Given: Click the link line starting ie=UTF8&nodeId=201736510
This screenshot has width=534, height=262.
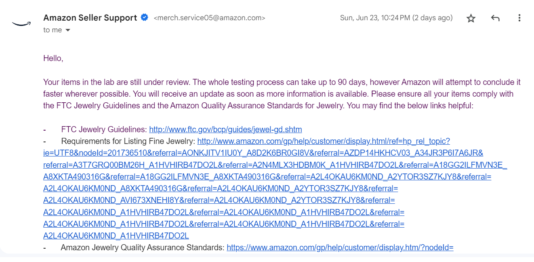Looking at the screenshot, I should pos(263,153).
